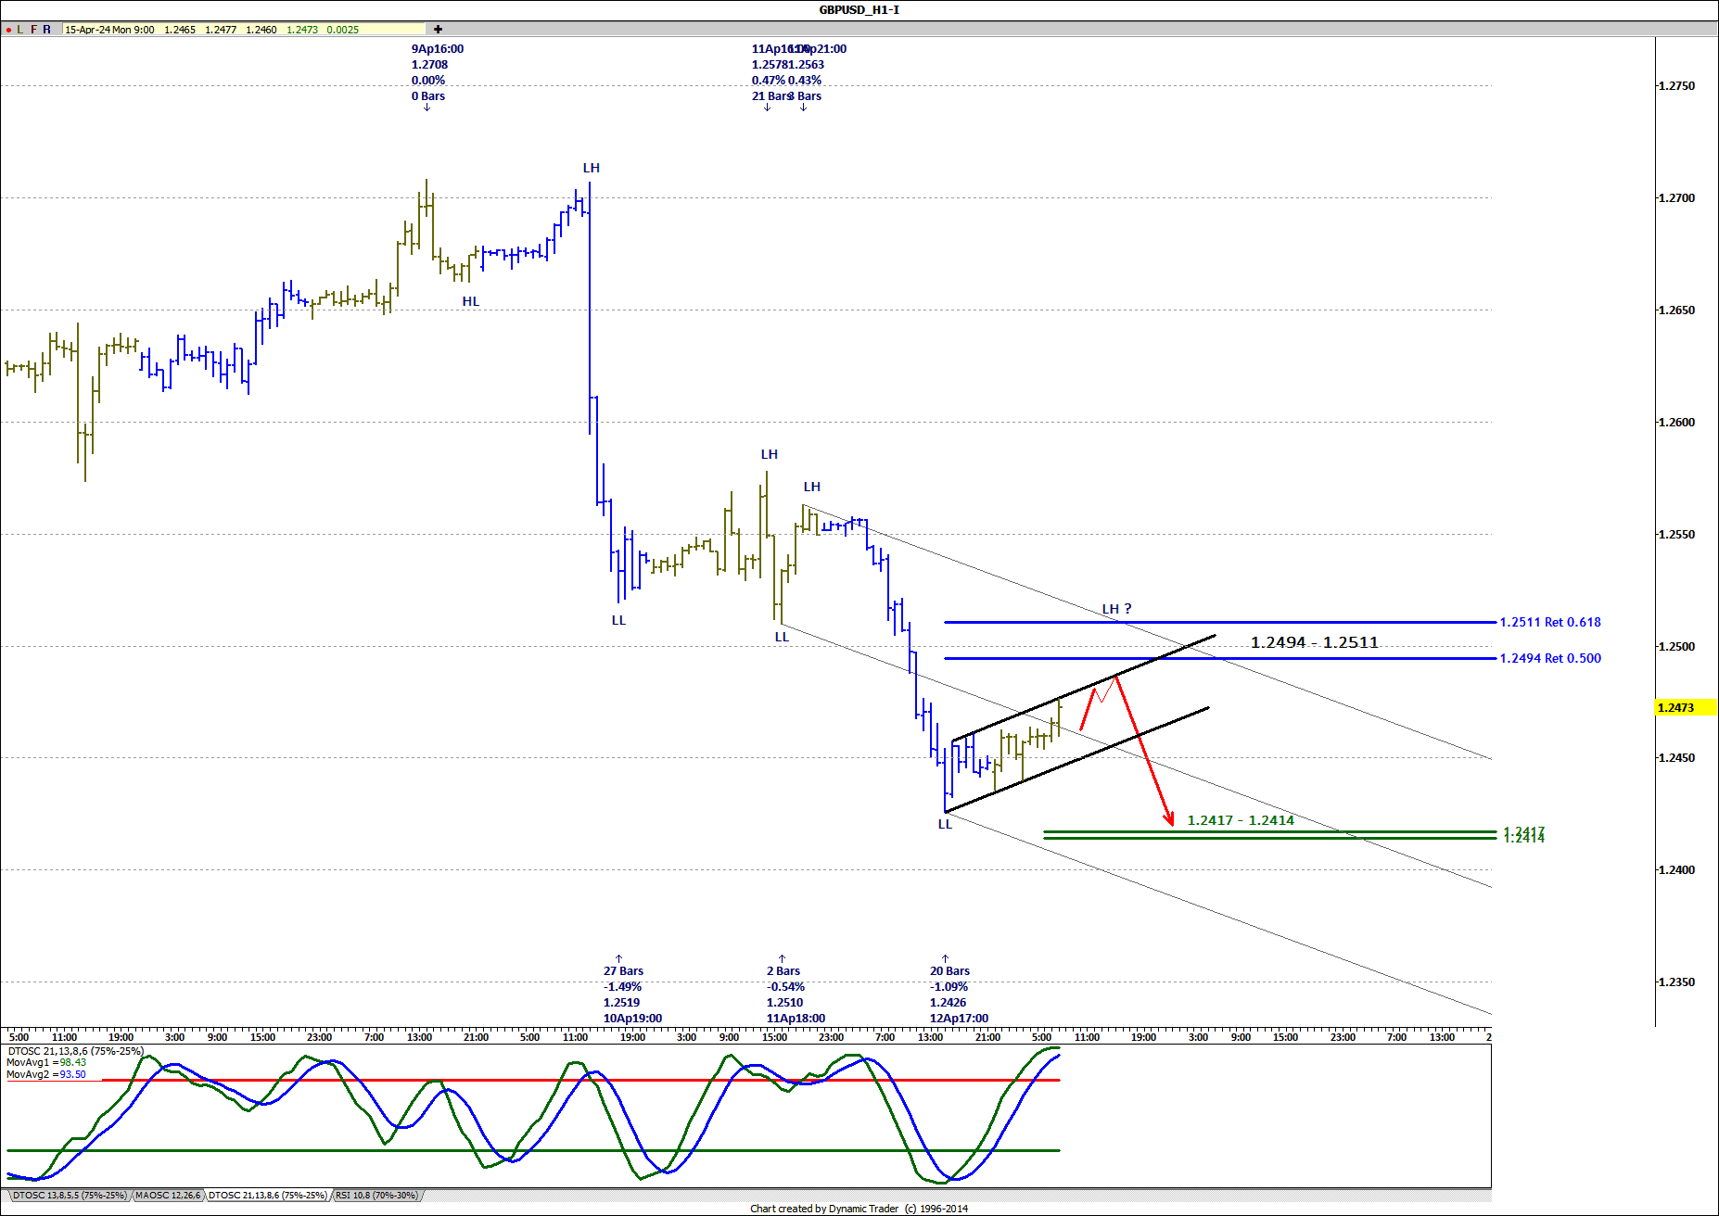Click the 1.2750 price axis label
The height and width of the screenshot is (1216, 1719).
(x=1676, y=86)
